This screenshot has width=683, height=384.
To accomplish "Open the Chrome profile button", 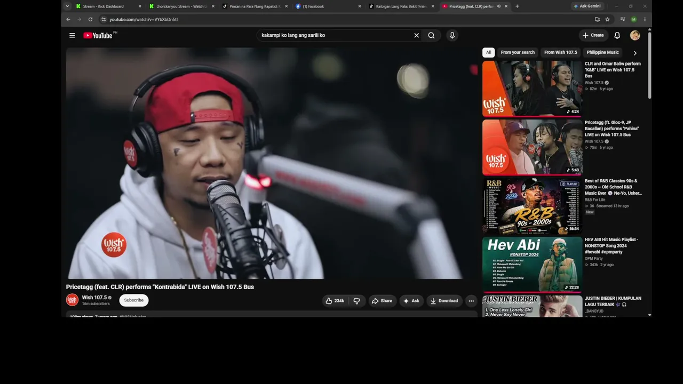I will tap(633, 20).
